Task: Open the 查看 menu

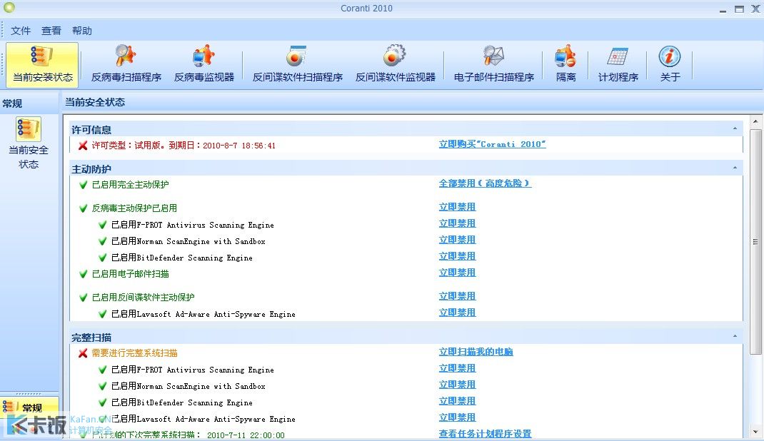Action: [51, 31]
